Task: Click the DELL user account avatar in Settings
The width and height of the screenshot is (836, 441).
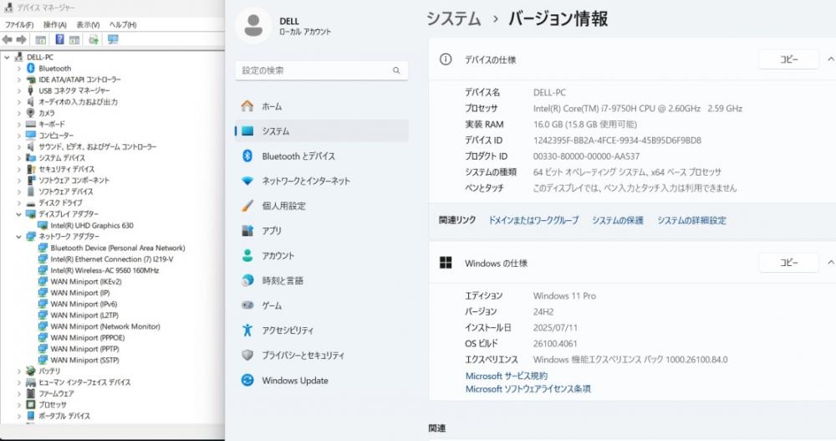Action: [253, 25]
